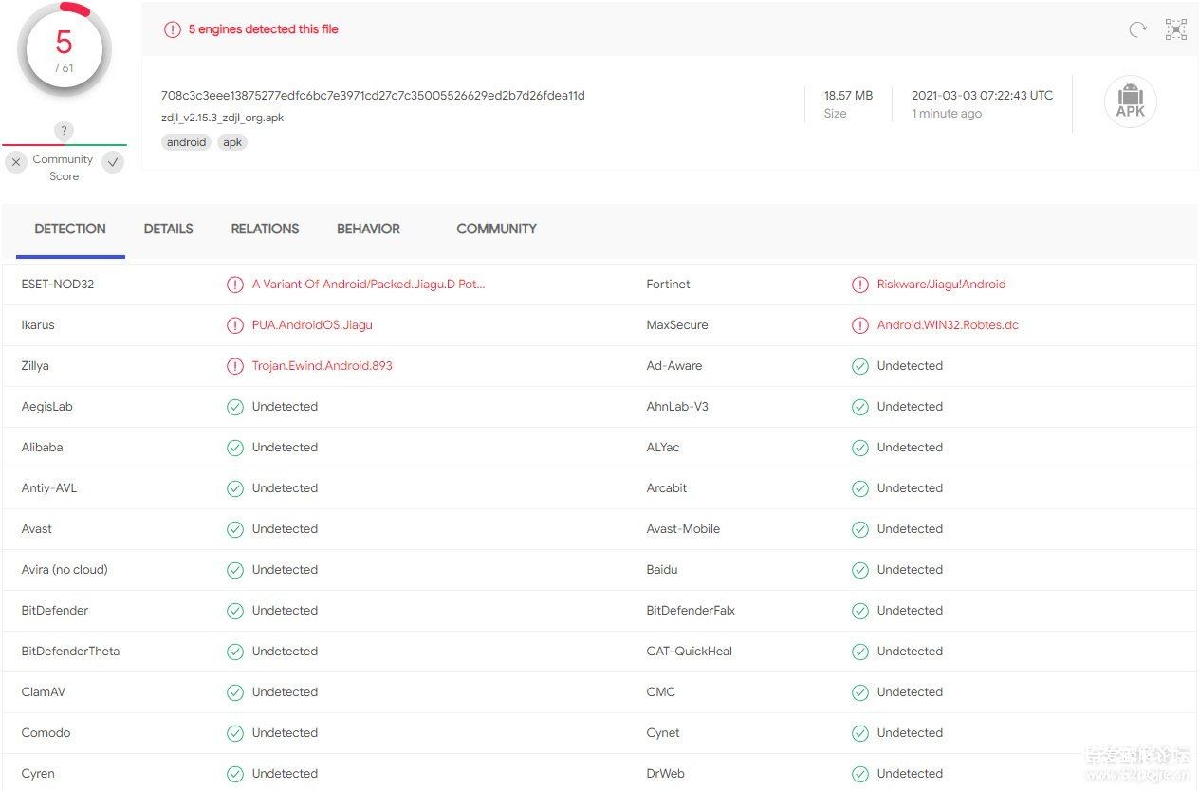Open the DETAILS tab

pyautogui.click(x=169, y=229)
